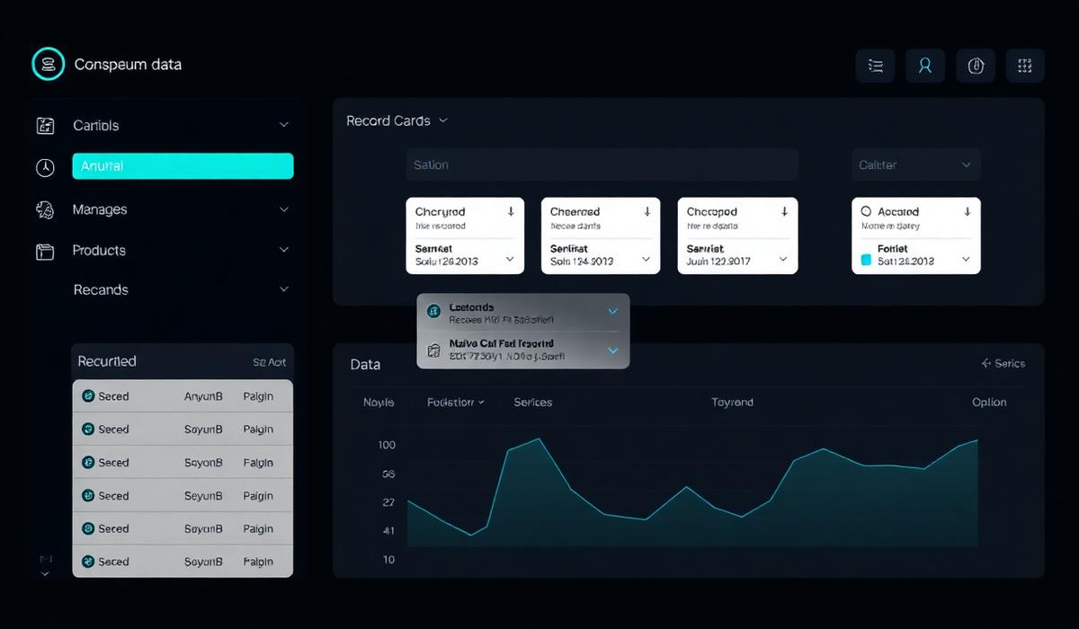Expand the Cheryrod card bottom chevron
The image size is (1079, 629).
510,259
